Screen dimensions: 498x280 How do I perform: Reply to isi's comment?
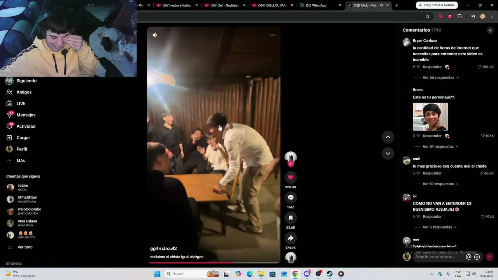432,216
